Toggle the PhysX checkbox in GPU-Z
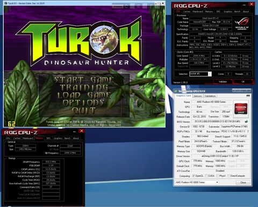 point(218,176)
